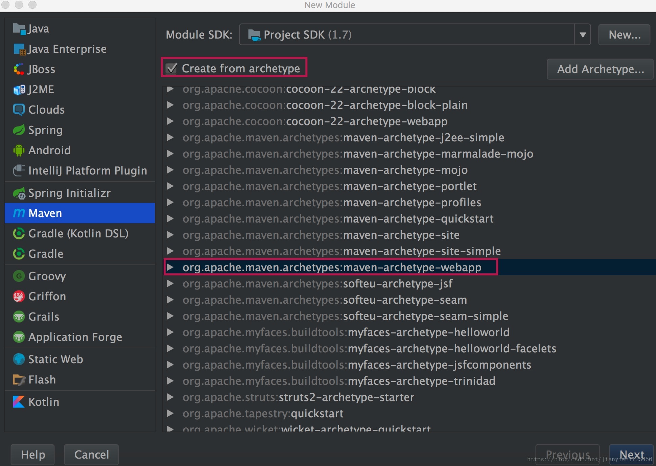The image size is (656, 466).
Task: Select softeu-archetype-seam-simple row
Action: pos(409,316)
